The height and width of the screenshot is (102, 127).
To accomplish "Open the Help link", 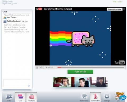I will 115,2.
